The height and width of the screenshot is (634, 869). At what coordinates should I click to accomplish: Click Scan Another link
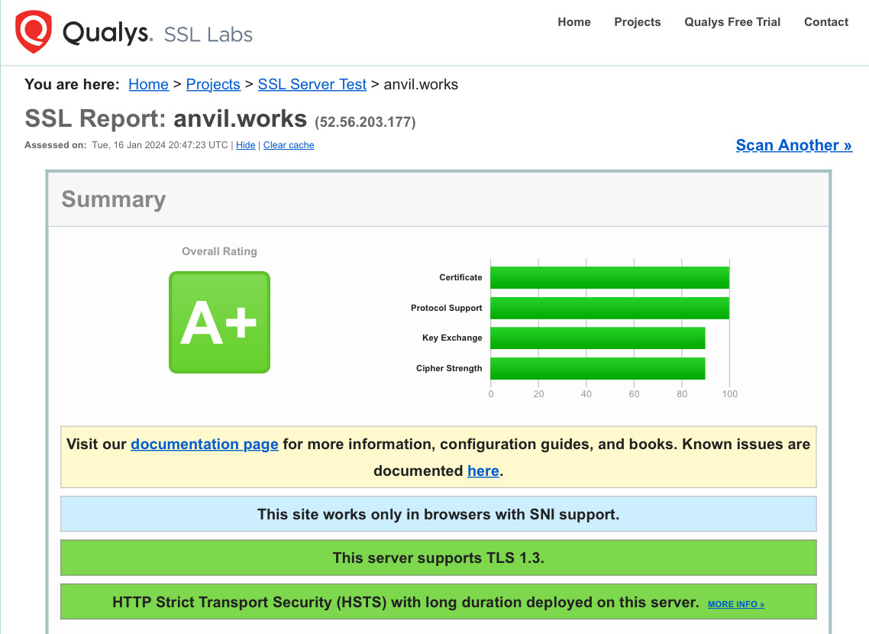pyautogui.click(x=793, y=145)
